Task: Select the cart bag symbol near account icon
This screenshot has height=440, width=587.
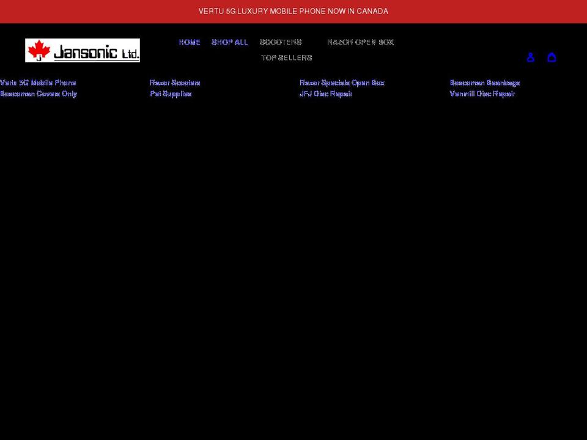Action: pos(552,57)
